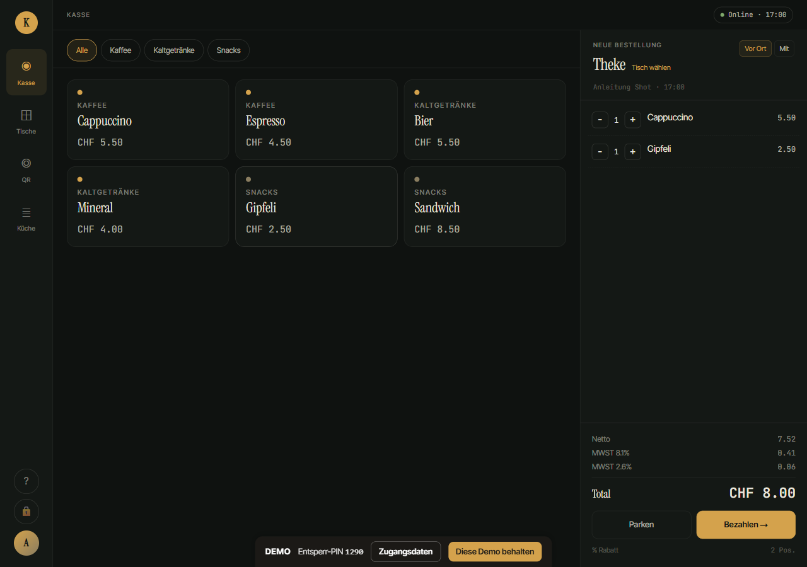This screenshot has height=567, width=807.
Task: Choose a table via Tisch wählen
Action: pyautogui.click(x=651, y=67)
